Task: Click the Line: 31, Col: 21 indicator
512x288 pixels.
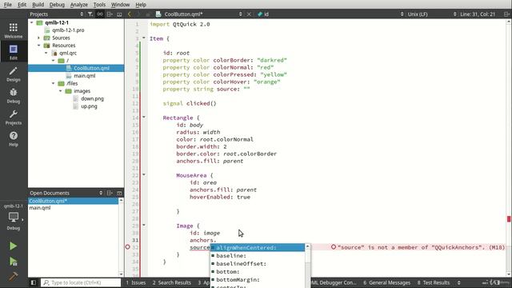Action: click(x=478, y=14)
